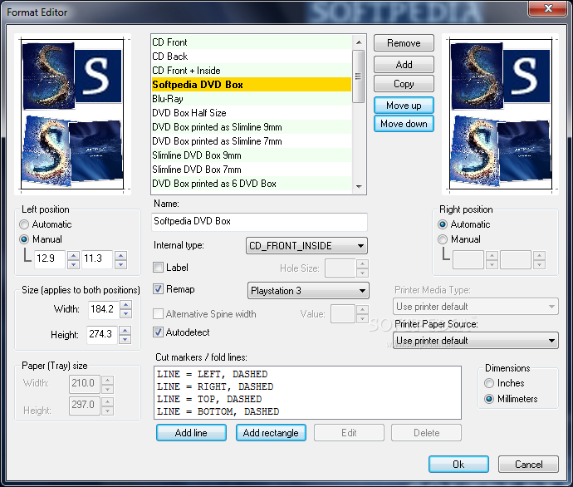Click Left position 12.9 field

49,259
